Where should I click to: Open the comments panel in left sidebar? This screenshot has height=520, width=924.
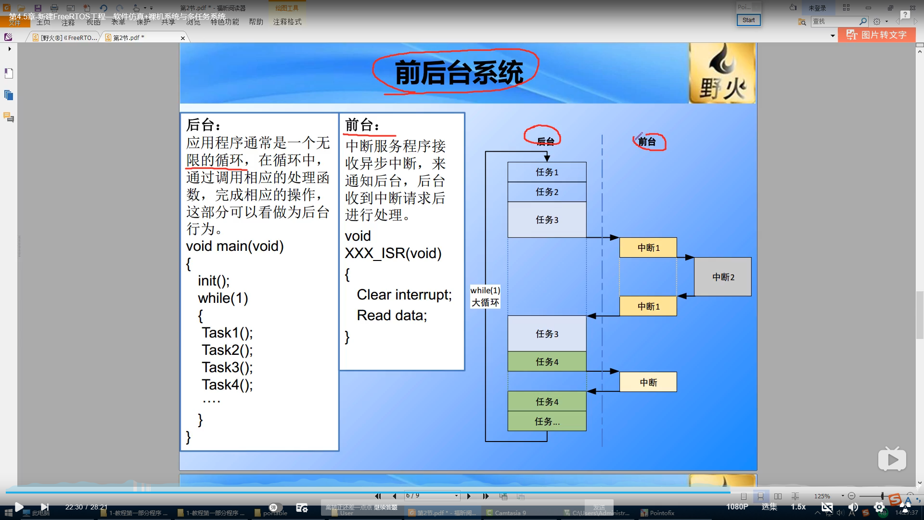click(x=9, y=117)
